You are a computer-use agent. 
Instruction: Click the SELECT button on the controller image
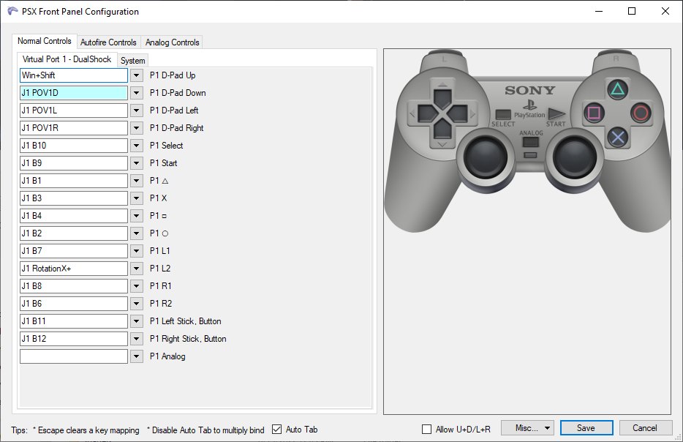click(503, 113)
